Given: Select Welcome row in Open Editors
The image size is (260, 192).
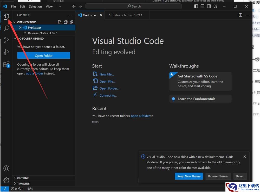Looking at the screenshot, I should (44, 28).
